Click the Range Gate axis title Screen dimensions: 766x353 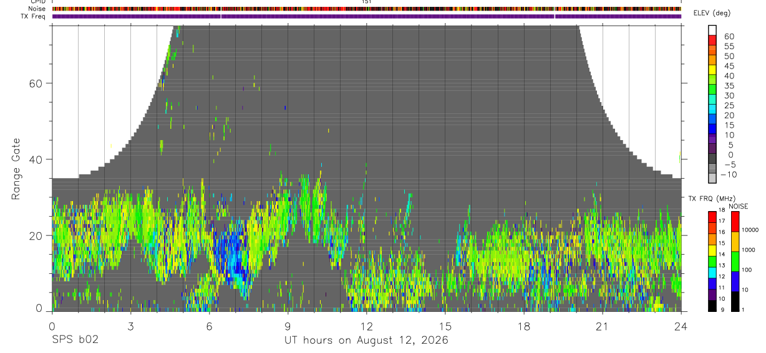(16, 169)
